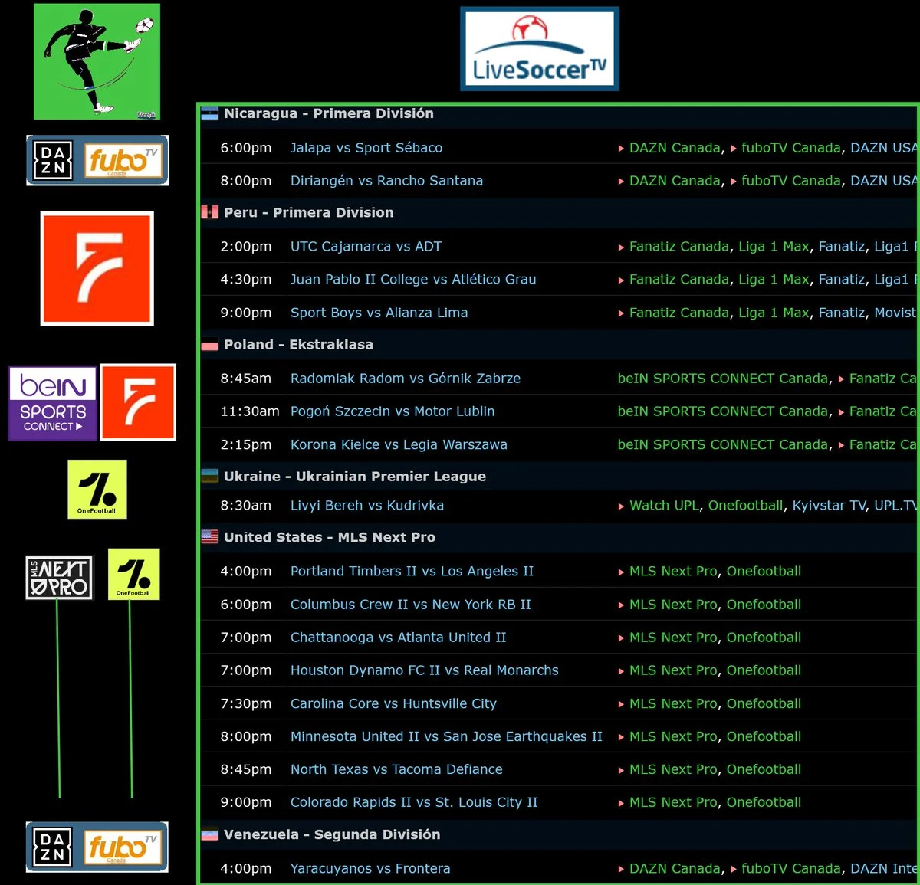Open Ukraine - Ukrainian Premier League heading
This screenshot has height=885, width=920.
pyautogui.click(x=355, y=477)
